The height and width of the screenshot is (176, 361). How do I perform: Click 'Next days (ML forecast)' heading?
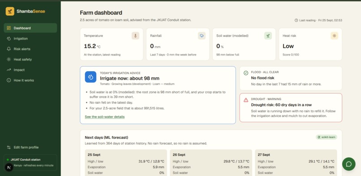click(106, 137)
